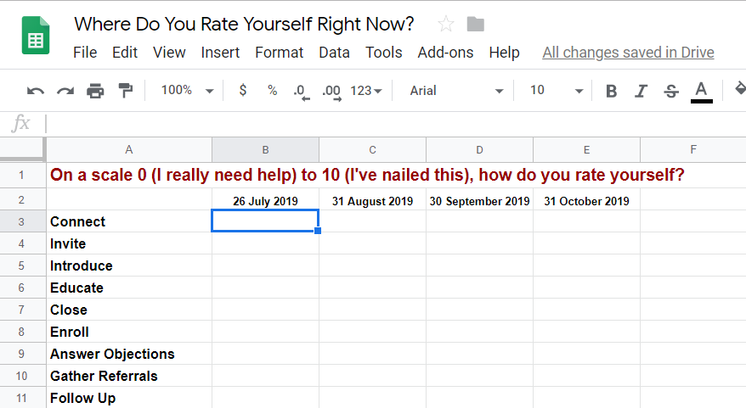Screen dimensions: 746x408
Task: Format as currency with dollar icon
Action: (243, 91)
